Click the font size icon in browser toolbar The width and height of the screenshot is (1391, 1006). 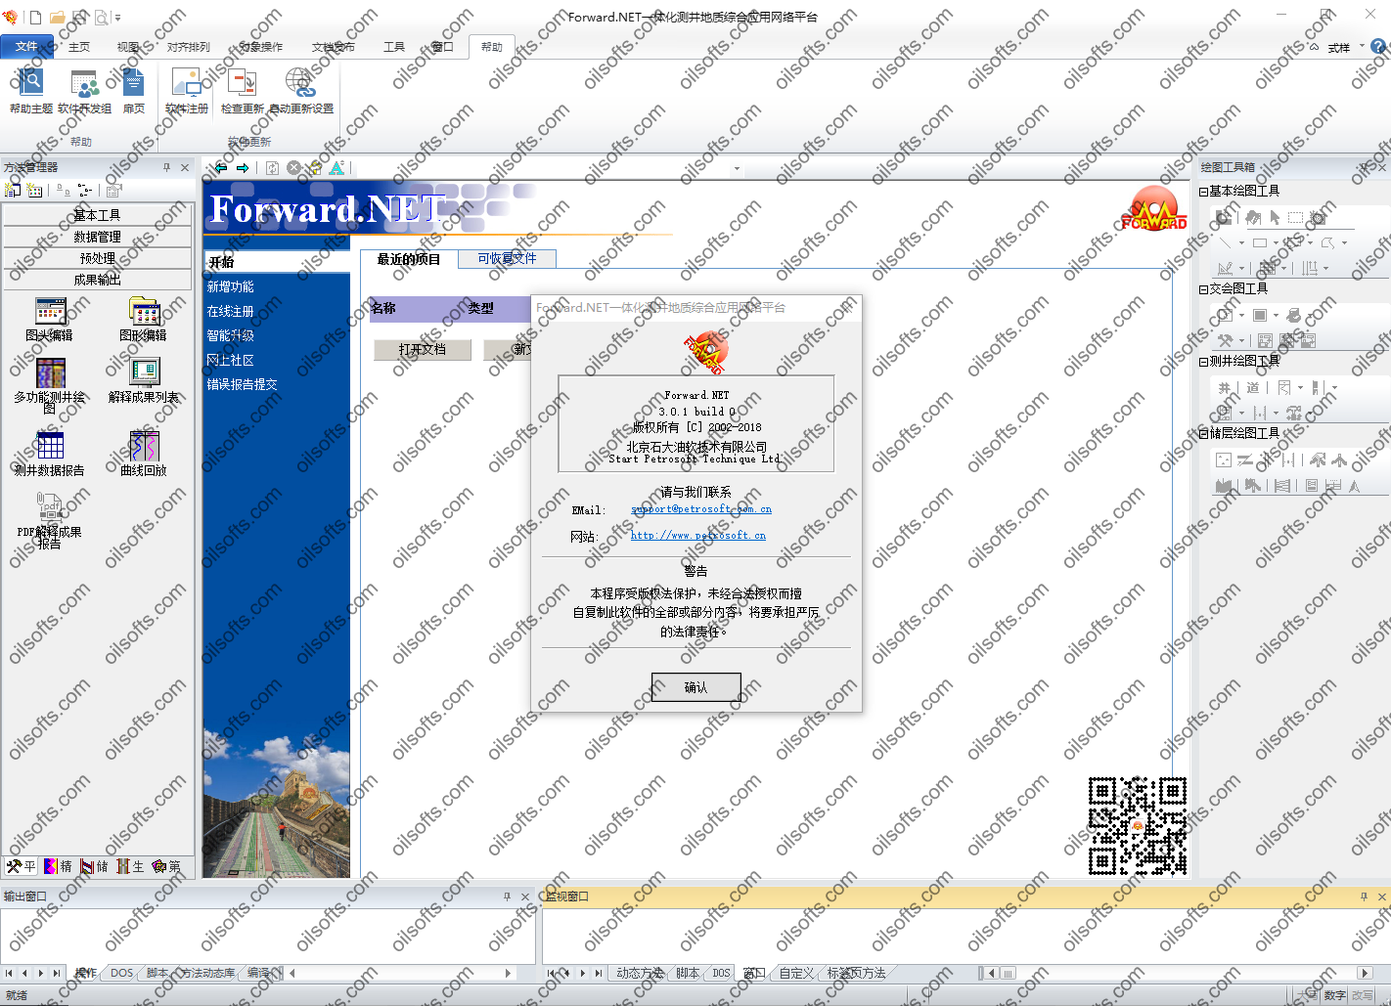coord(337,168)
